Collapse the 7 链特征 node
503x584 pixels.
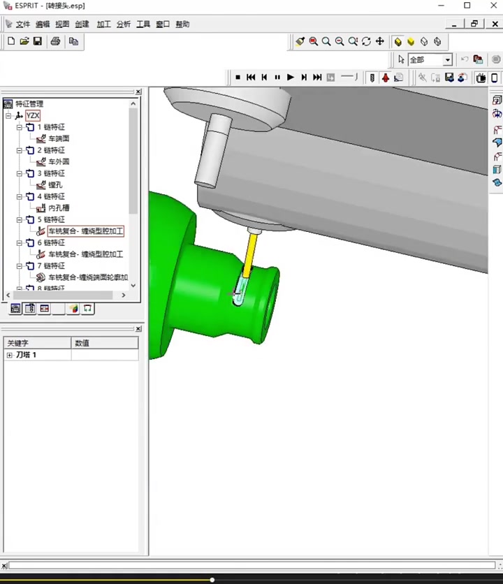click(20, 266)
